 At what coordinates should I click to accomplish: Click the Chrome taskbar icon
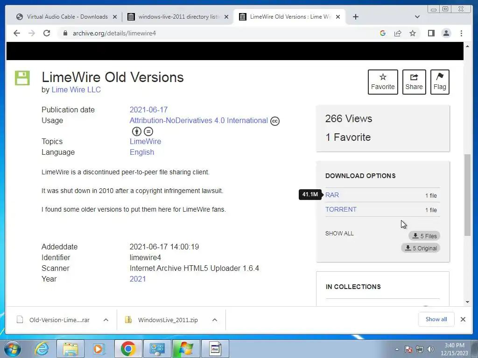[x=128, y=349]
